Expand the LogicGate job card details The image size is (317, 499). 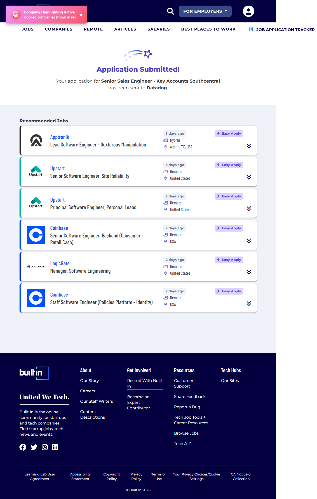249,272
